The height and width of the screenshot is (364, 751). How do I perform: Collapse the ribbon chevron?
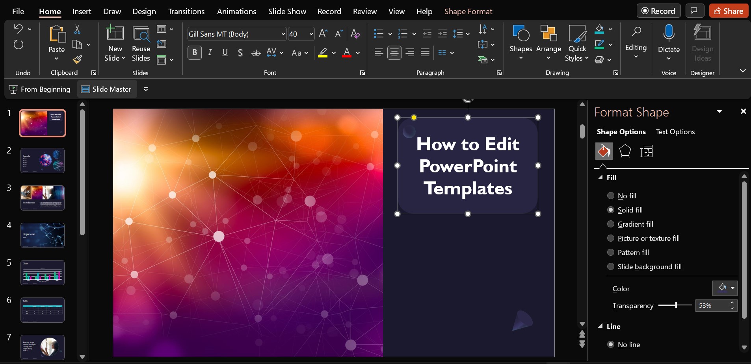pos(743,71)
